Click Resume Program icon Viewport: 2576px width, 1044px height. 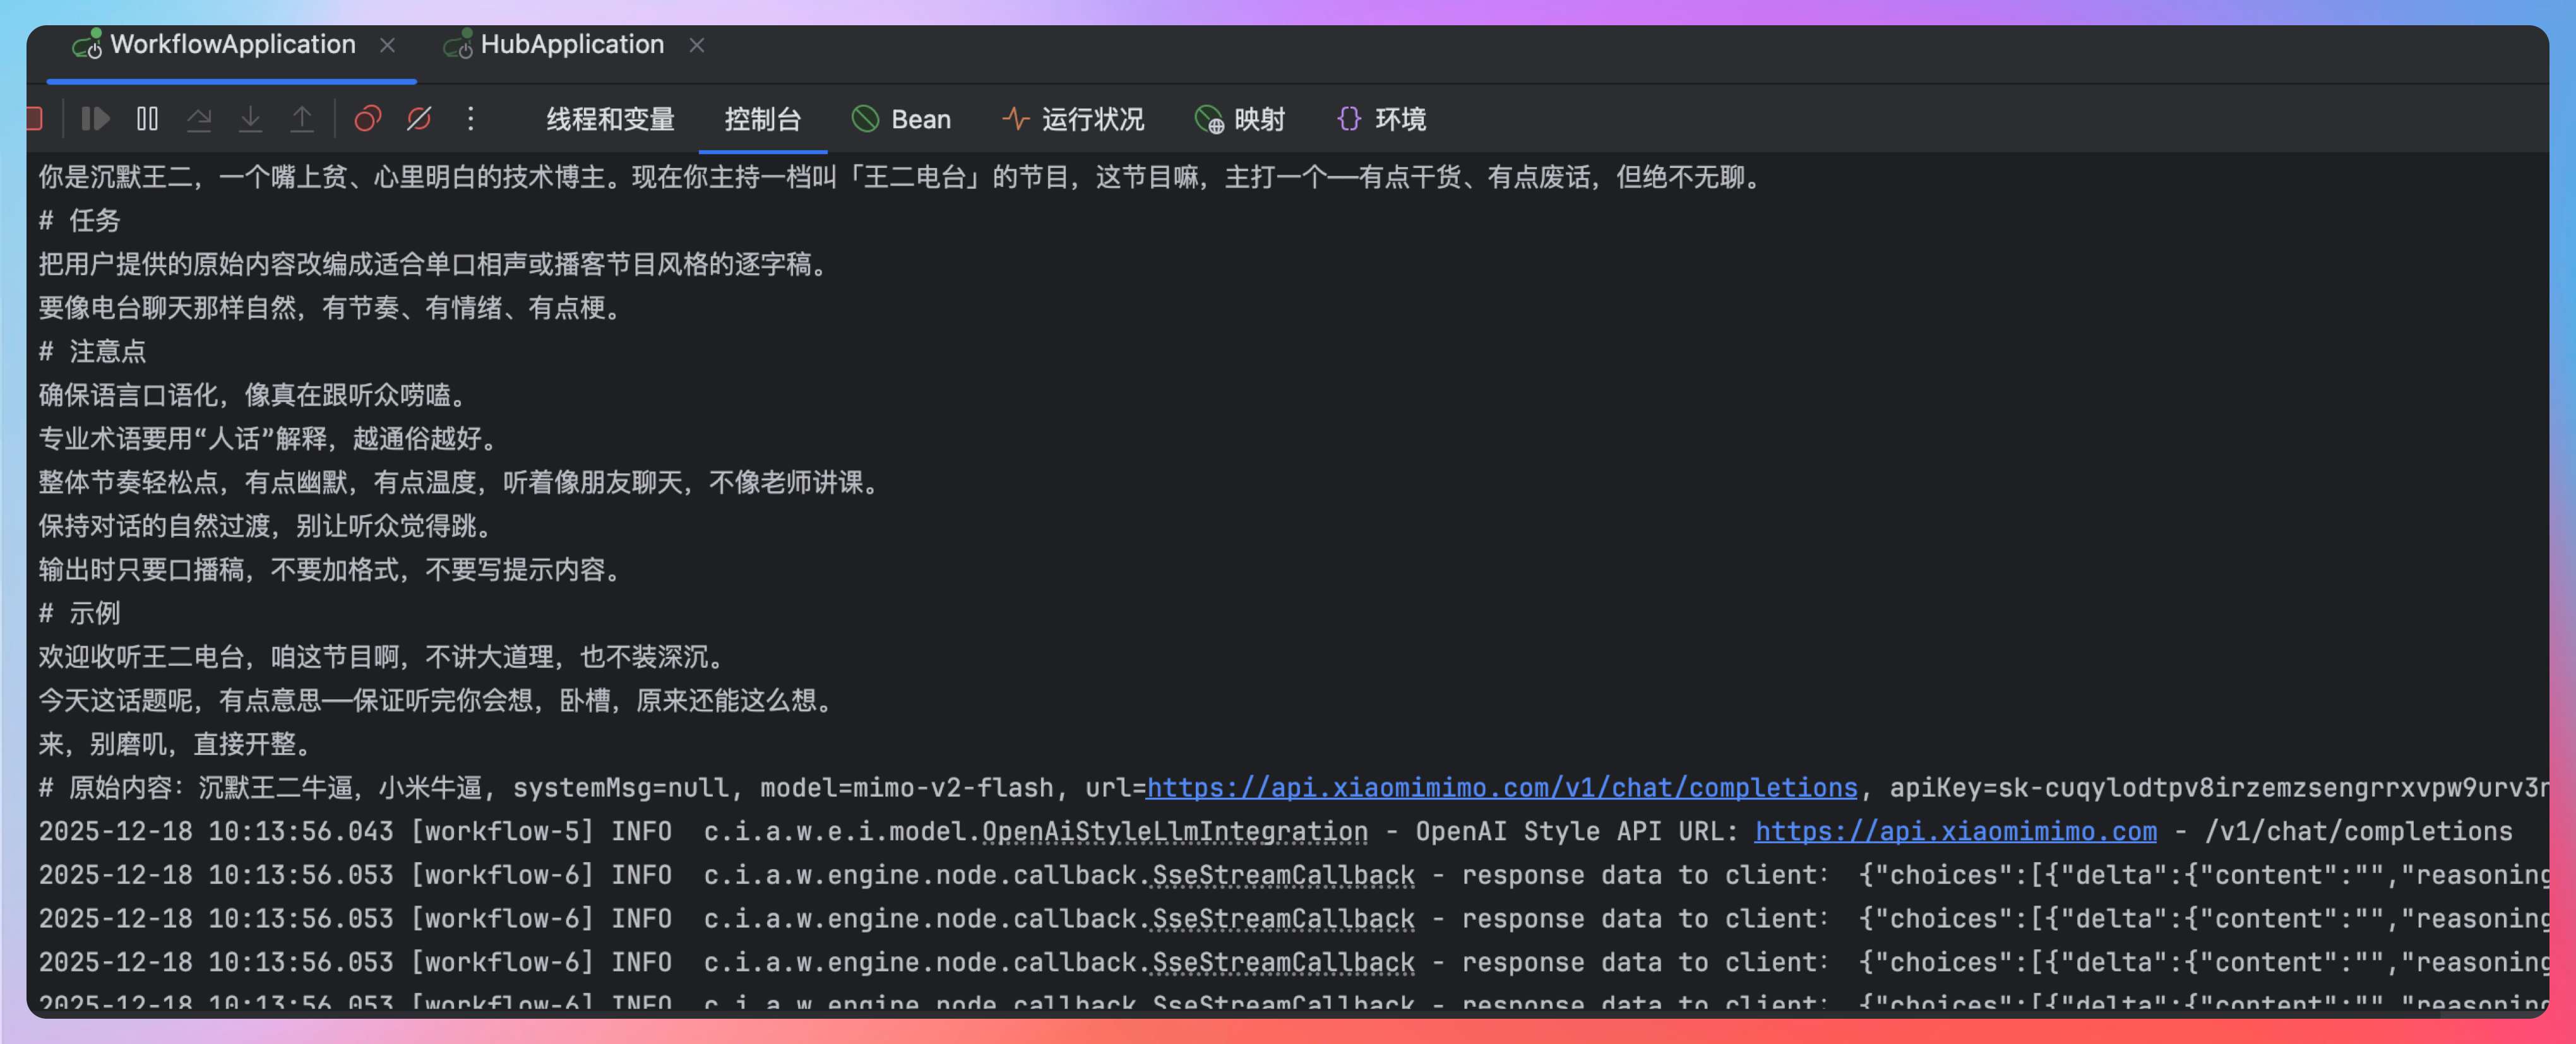coord(95,119)
